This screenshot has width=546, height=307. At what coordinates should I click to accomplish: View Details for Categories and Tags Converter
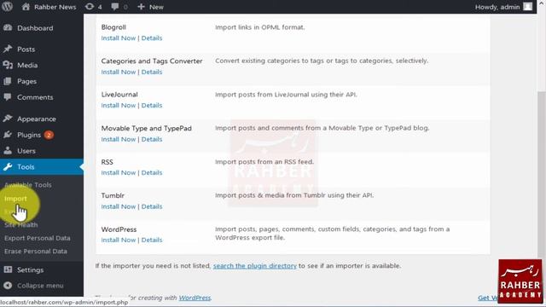tap(152, 72)
